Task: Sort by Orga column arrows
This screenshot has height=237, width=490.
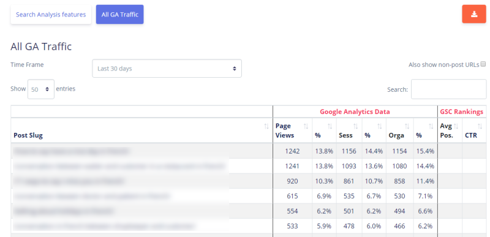Action: [x=407, y=126]
